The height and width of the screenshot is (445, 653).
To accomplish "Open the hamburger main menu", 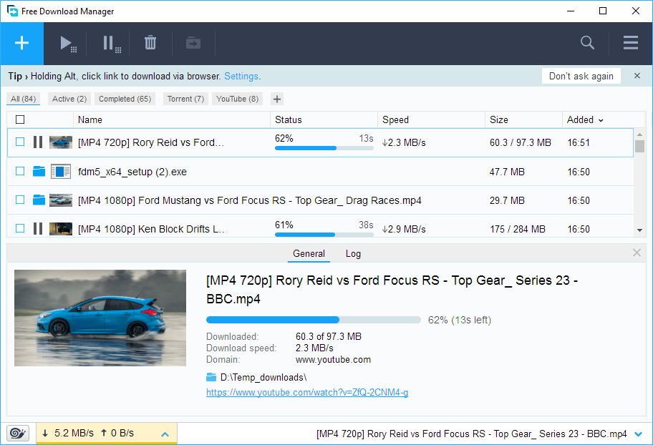I will click(630, 43).
